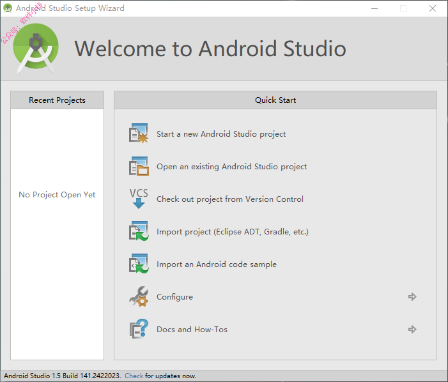Click the small Android Studio title bar icon

pos(8,8)
